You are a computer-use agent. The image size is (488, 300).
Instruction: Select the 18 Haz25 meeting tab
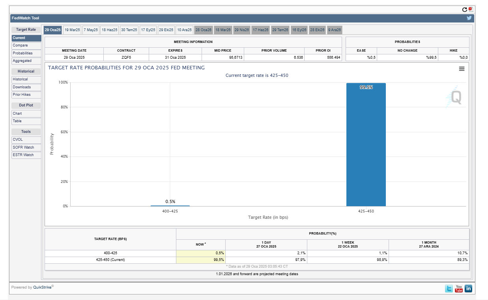[x=109, y=30]
